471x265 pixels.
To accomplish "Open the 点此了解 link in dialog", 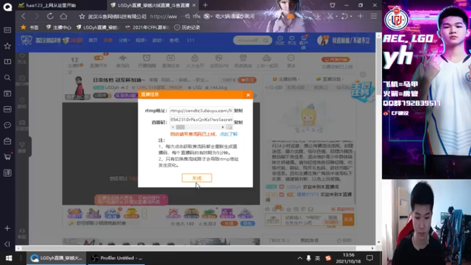I will 228,134.
